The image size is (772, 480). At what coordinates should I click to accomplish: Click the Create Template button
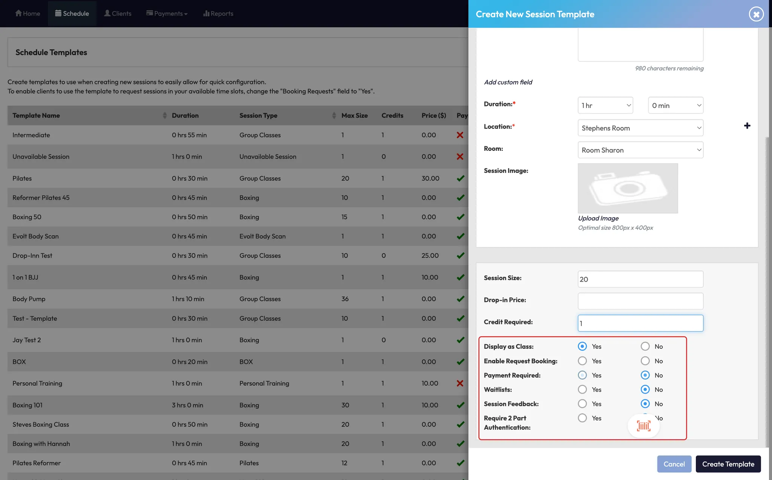click(728, 464)
